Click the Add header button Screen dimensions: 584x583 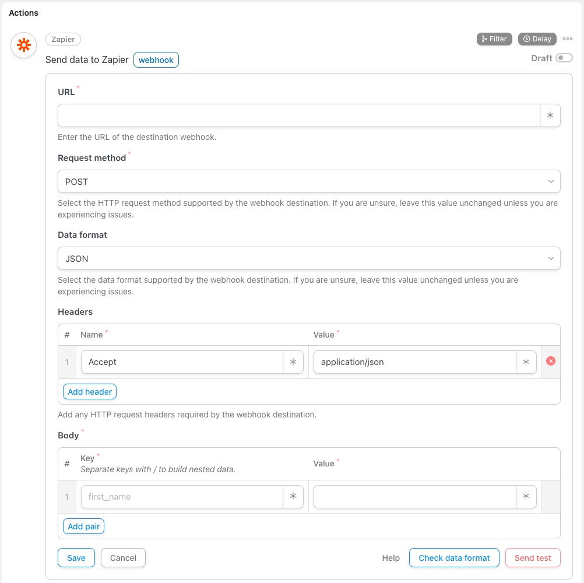(90, 392)
